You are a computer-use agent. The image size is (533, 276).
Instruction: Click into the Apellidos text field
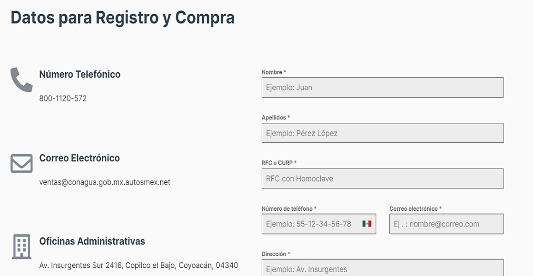382,133
